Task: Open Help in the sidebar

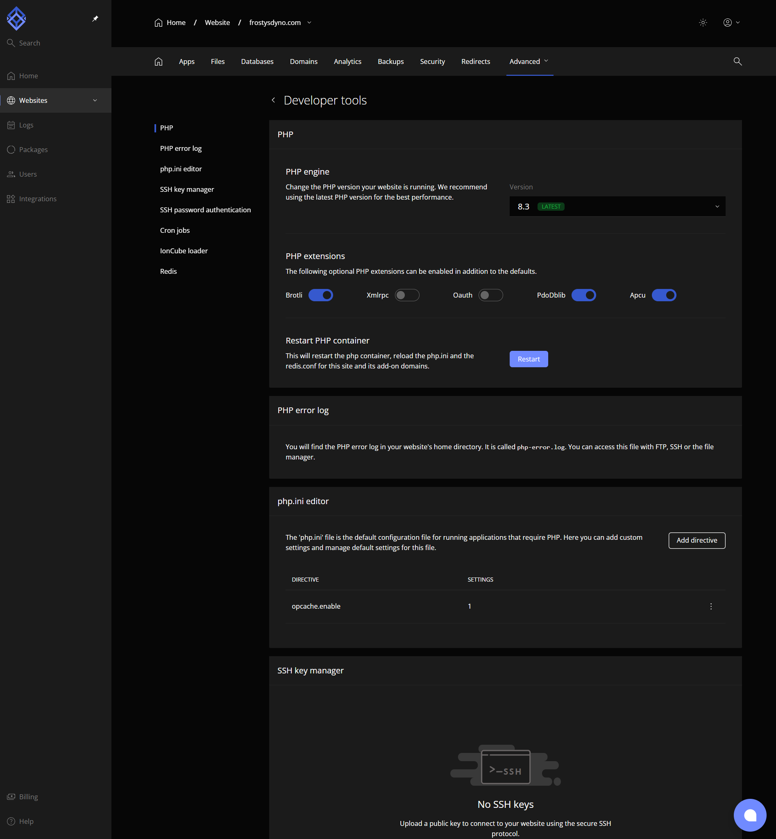Action: tap(55, 821)
